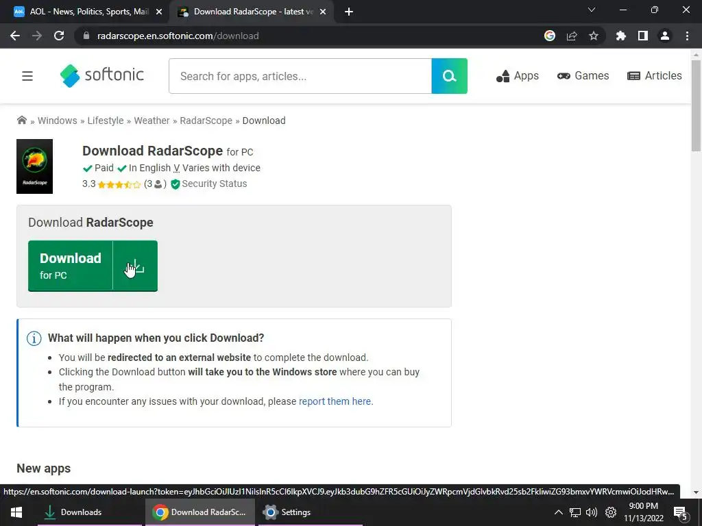Close the Download RadarScope tab
702x526 pixels.
(x=323, y=12)
